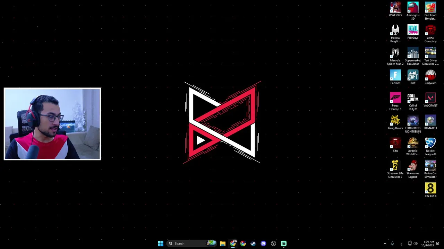Open File Explorer from the taskbar
The image size is (444, 249).
(x=223, y=243)
